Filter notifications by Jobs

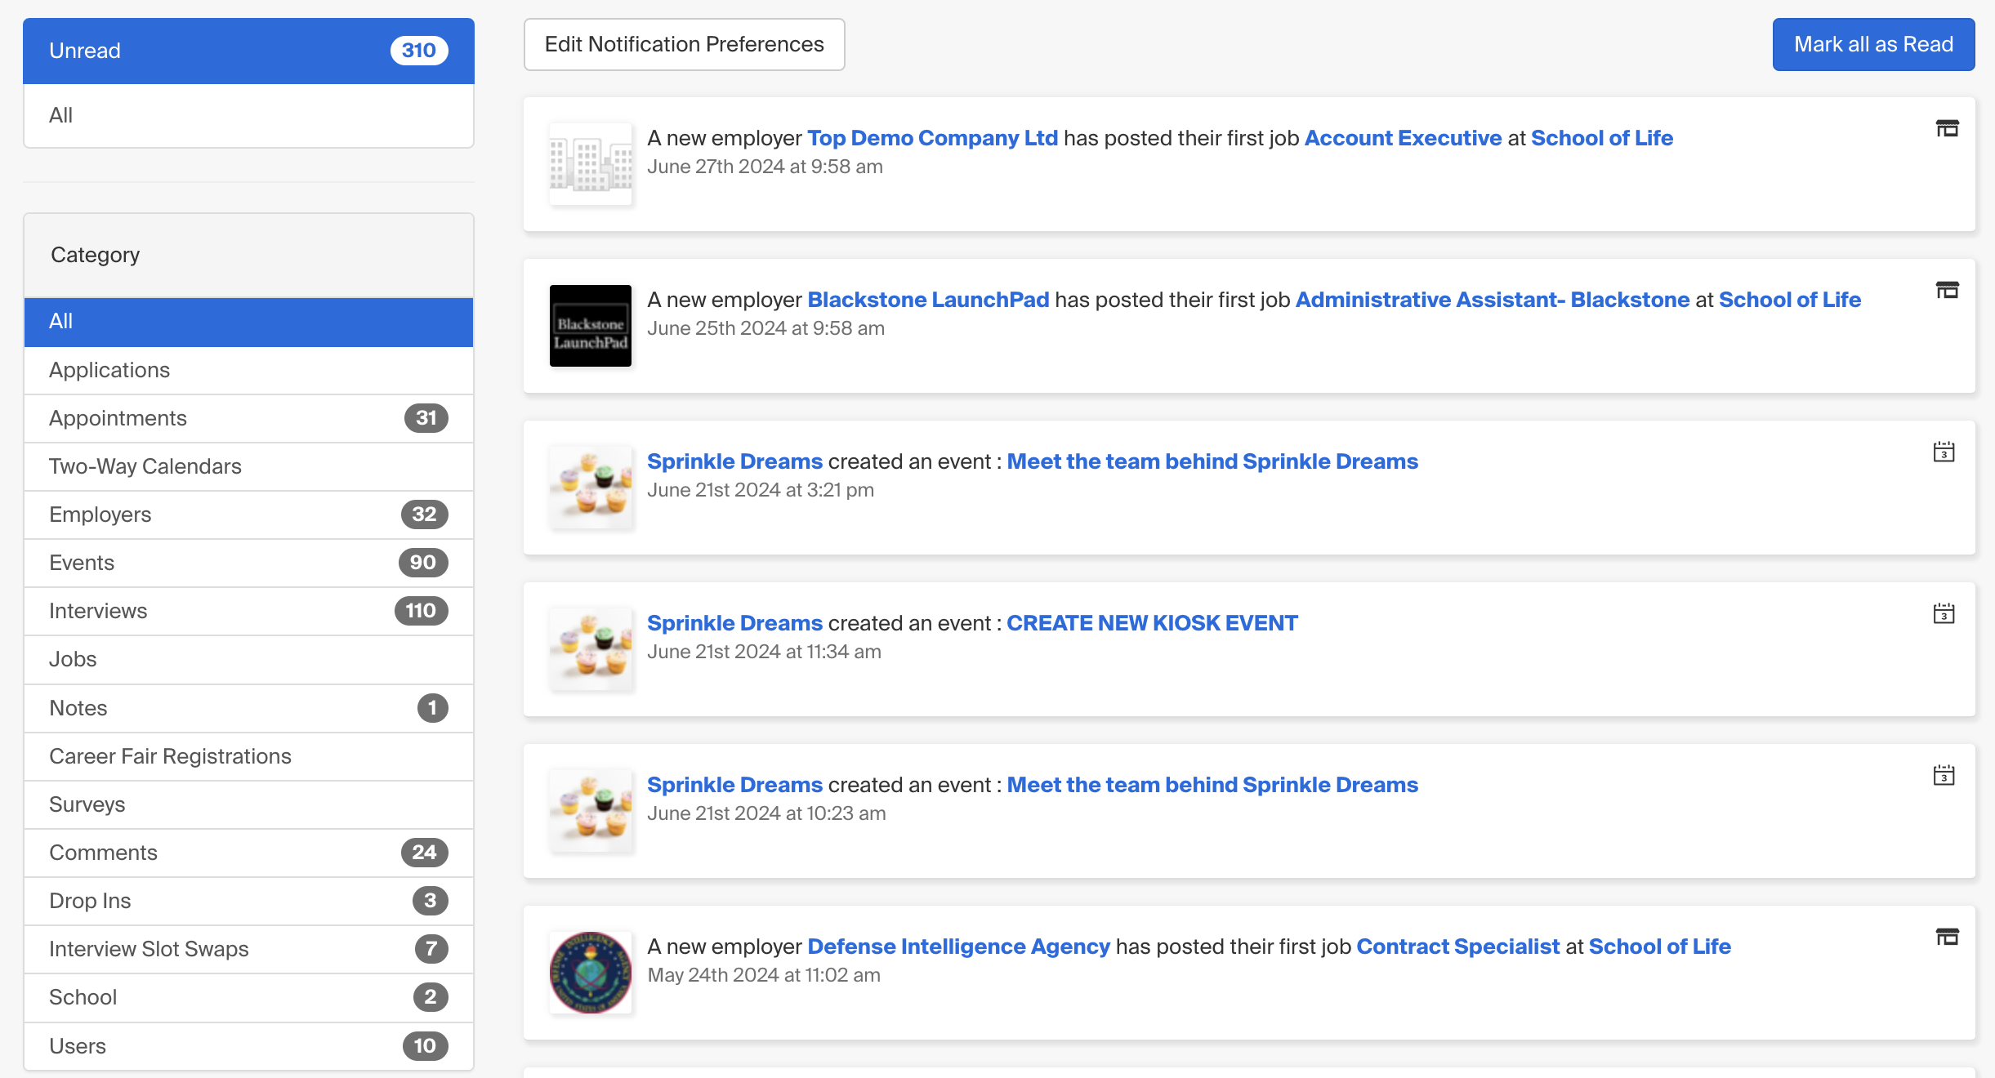(x=248, y=659)
